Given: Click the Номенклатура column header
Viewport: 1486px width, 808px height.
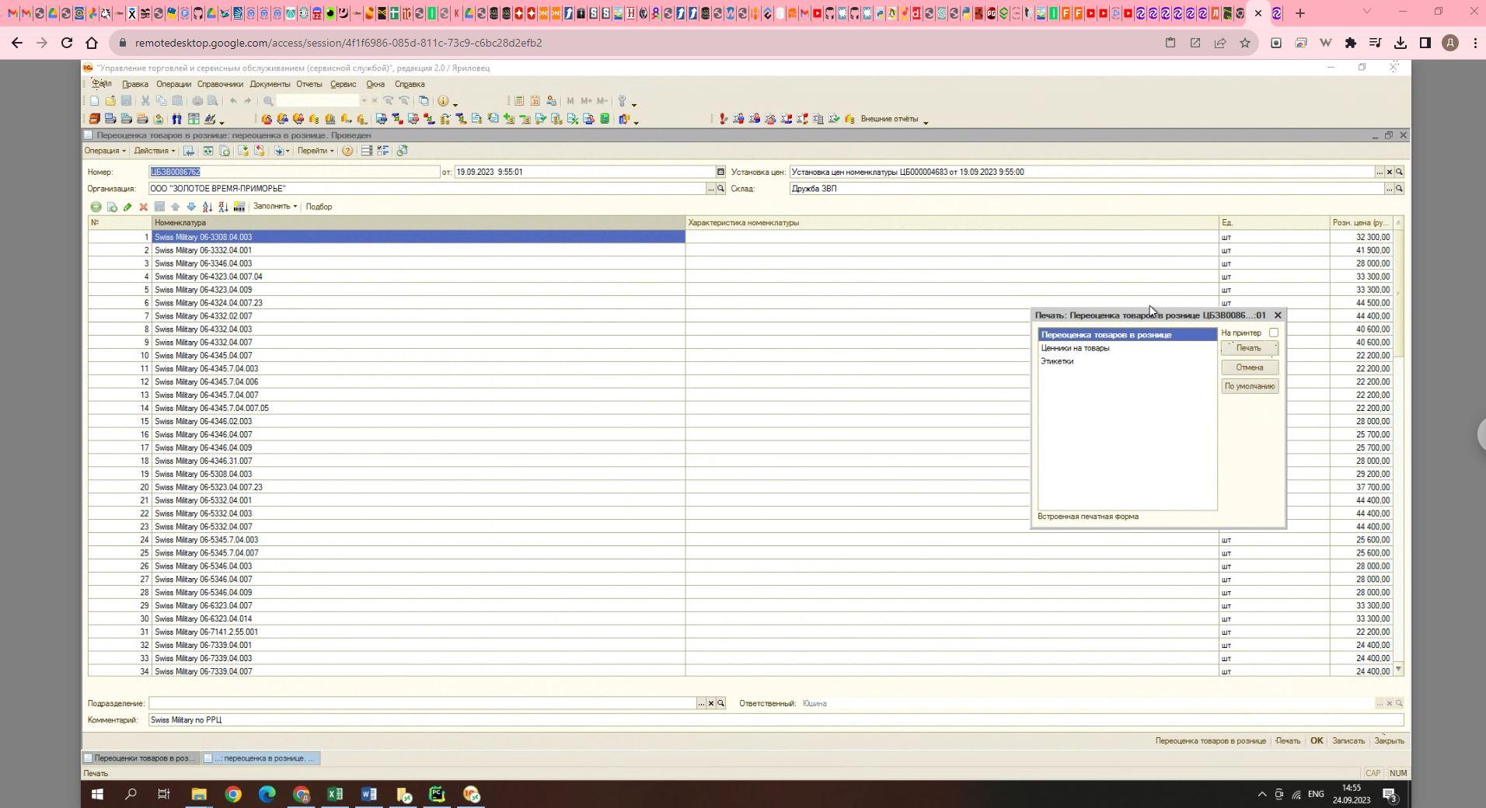Looking at the screenshot, I should pyautogui.click(x=418, y=223).
